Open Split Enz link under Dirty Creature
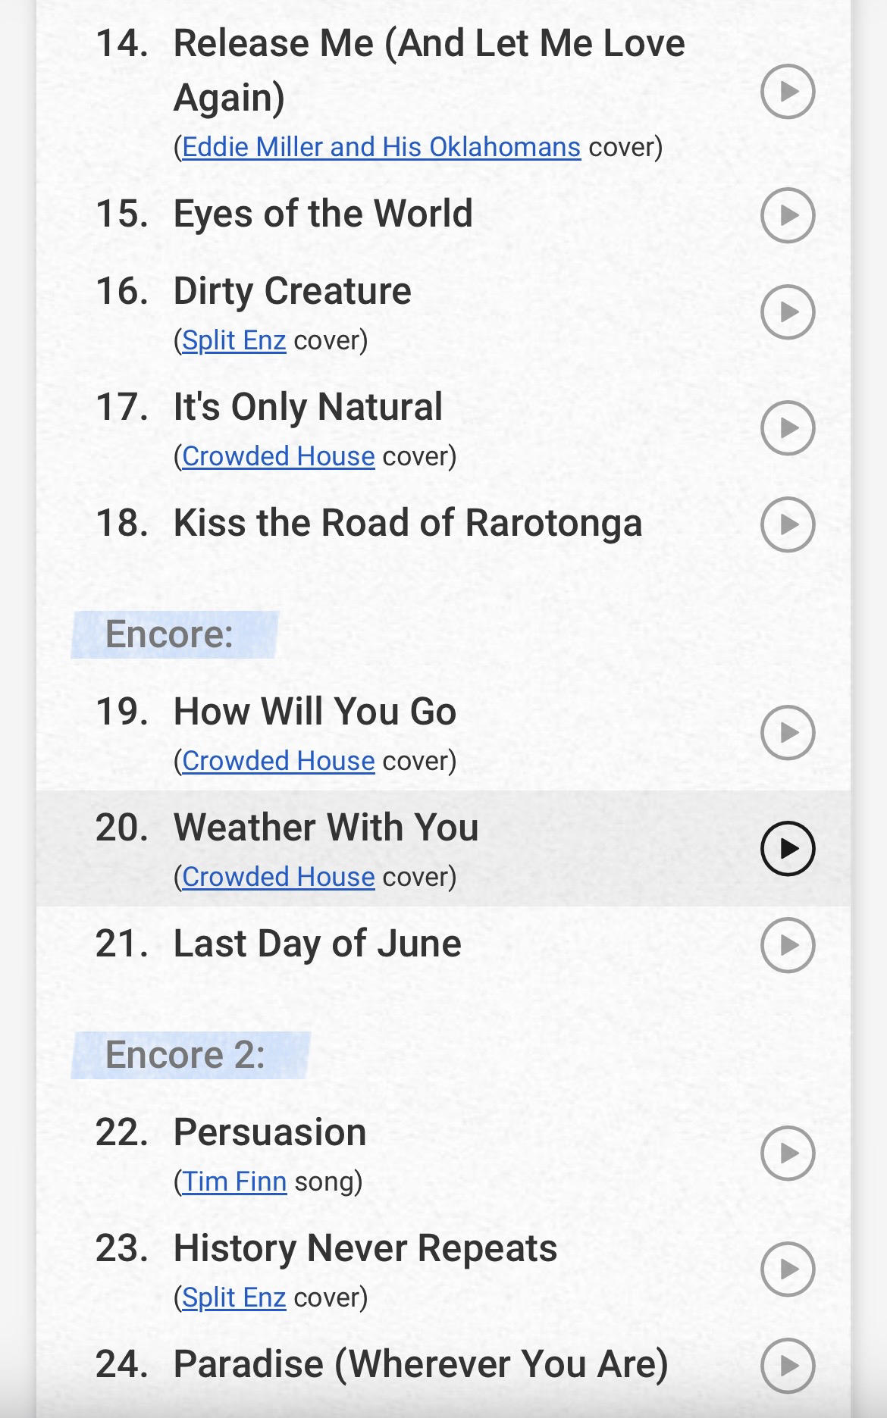Image resolution: width=887 pixels, height=1418 pixels. 234,340
